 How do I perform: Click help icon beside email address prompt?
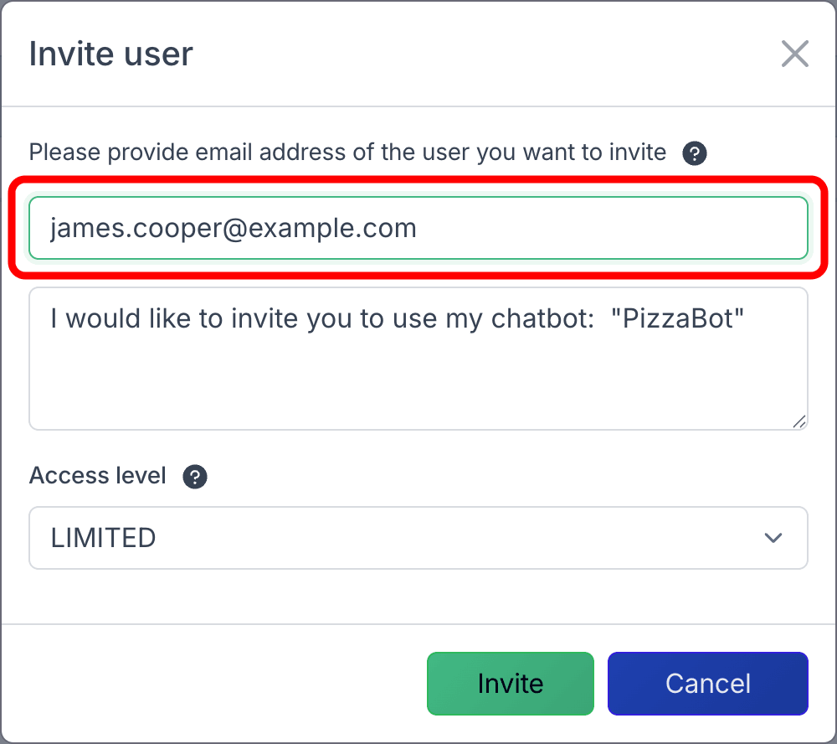coord(695,153)
